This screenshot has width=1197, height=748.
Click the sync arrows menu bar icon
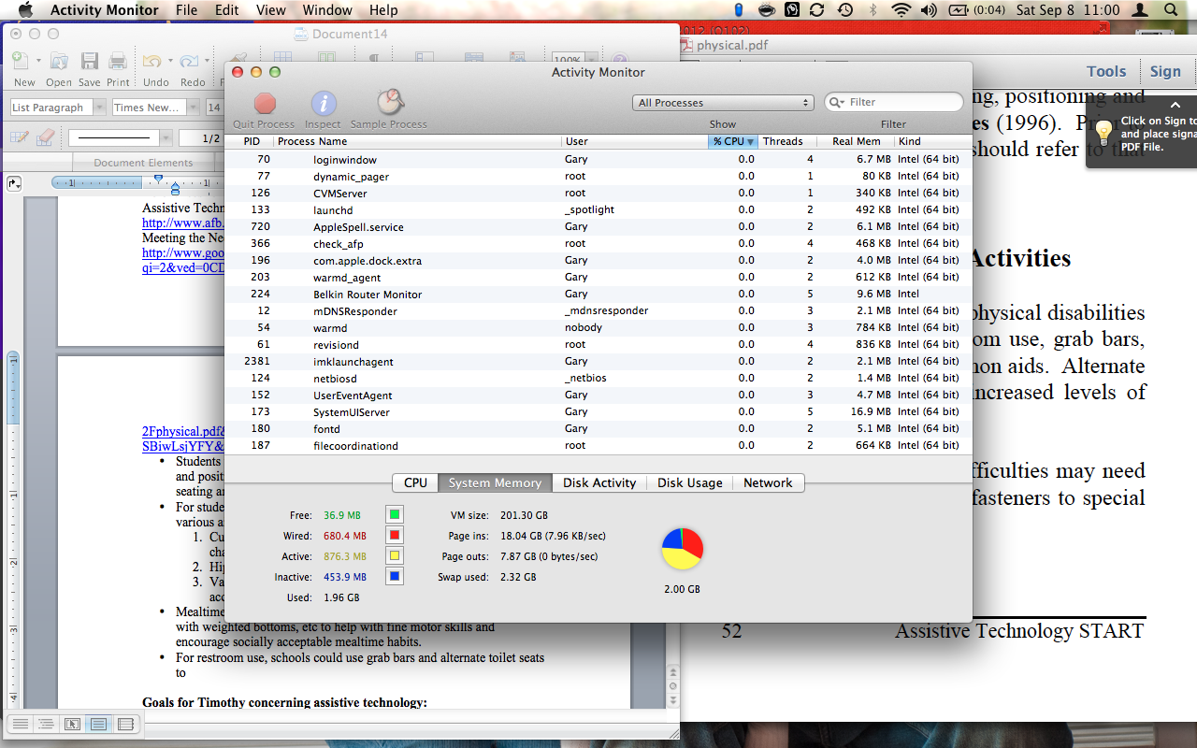[817, 10]
